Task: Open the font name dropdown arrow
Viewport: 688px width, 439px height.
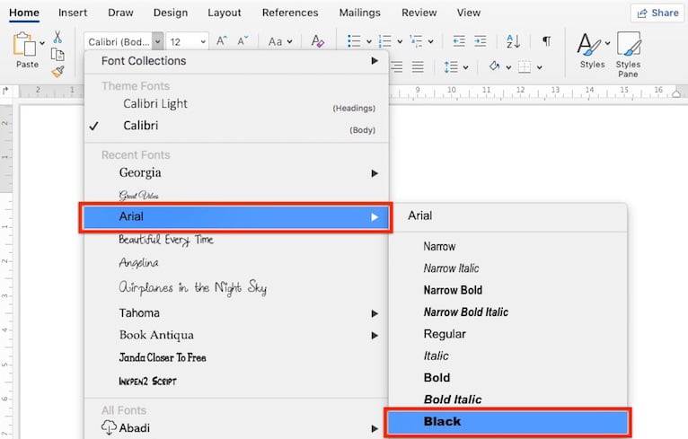Action: (157, 41)
